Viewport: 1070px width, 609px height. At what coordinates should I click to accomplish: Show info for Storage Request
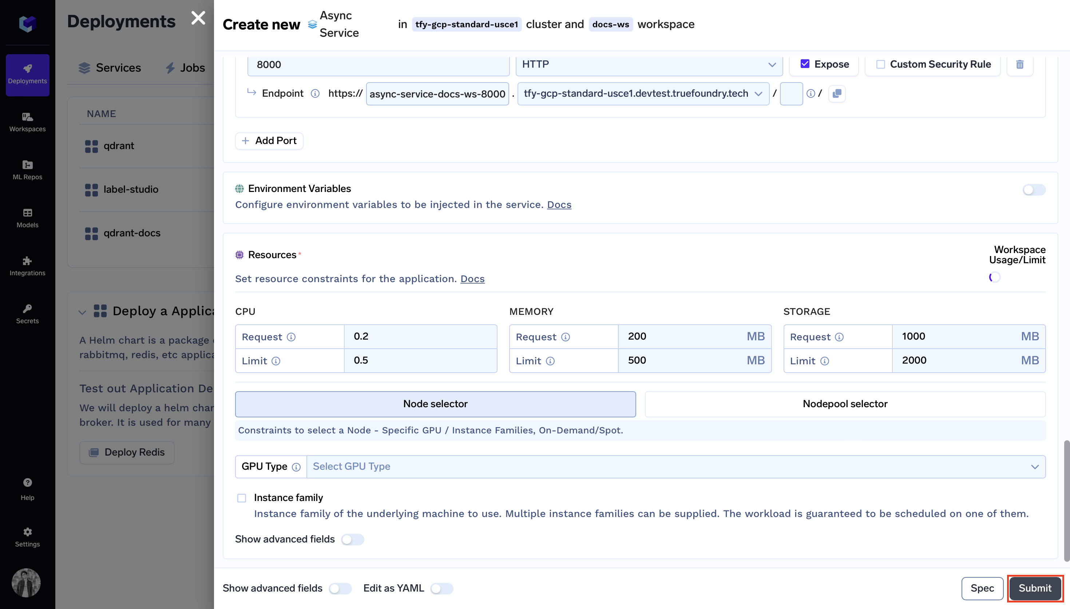(x=839, y=337)
